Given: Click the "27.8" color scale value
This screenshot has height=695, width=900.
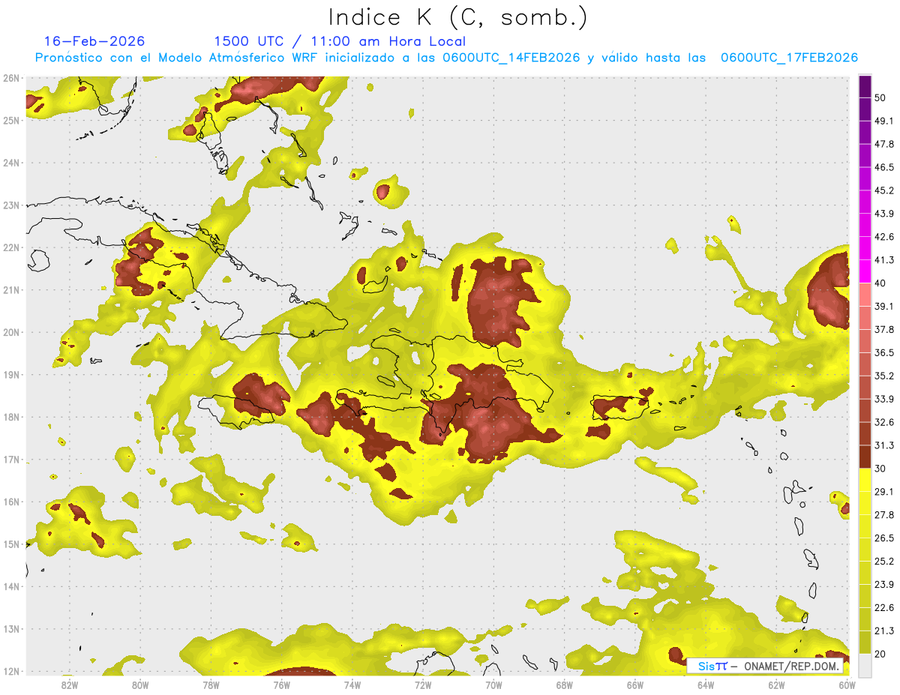Looking at the screenshot, I should (x=883, y=515).
